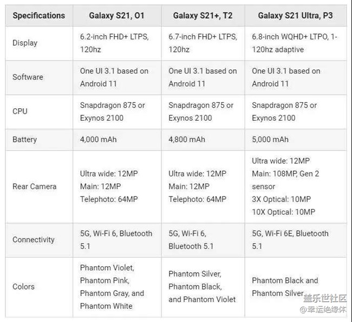Select the Battery row label
Image resolution: width=352 pixels, height=322 pixels.
pos(25,139)
